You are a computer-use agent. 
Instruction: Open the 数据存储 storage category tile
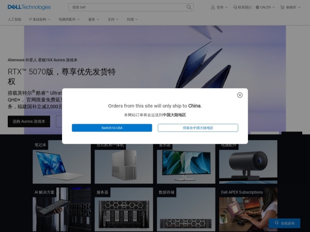tap(186, 209)
